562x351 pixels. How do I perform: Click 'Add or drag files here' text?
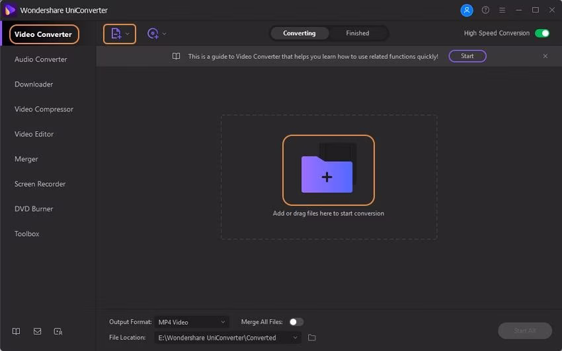[329, 213]
